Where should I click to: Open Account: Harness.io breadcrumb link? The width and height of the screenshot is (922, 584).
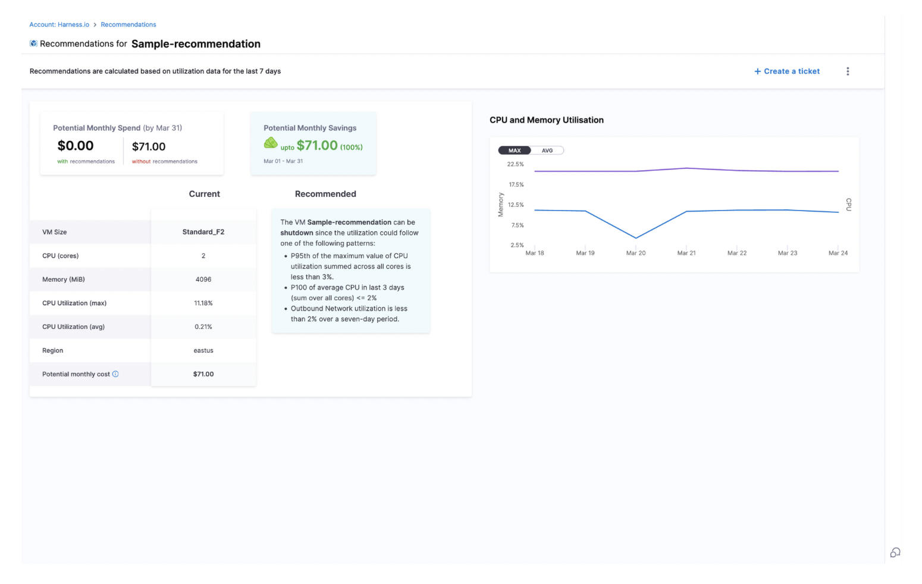point(59,25)
